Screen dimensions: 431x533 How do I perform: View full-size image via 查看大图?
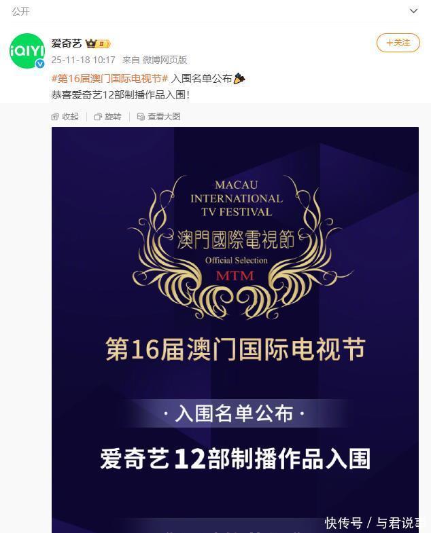[158, 117]
